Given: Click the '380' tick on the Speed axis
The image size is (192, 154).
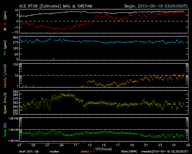Looking at the screenshot, I should pos(16,94).
